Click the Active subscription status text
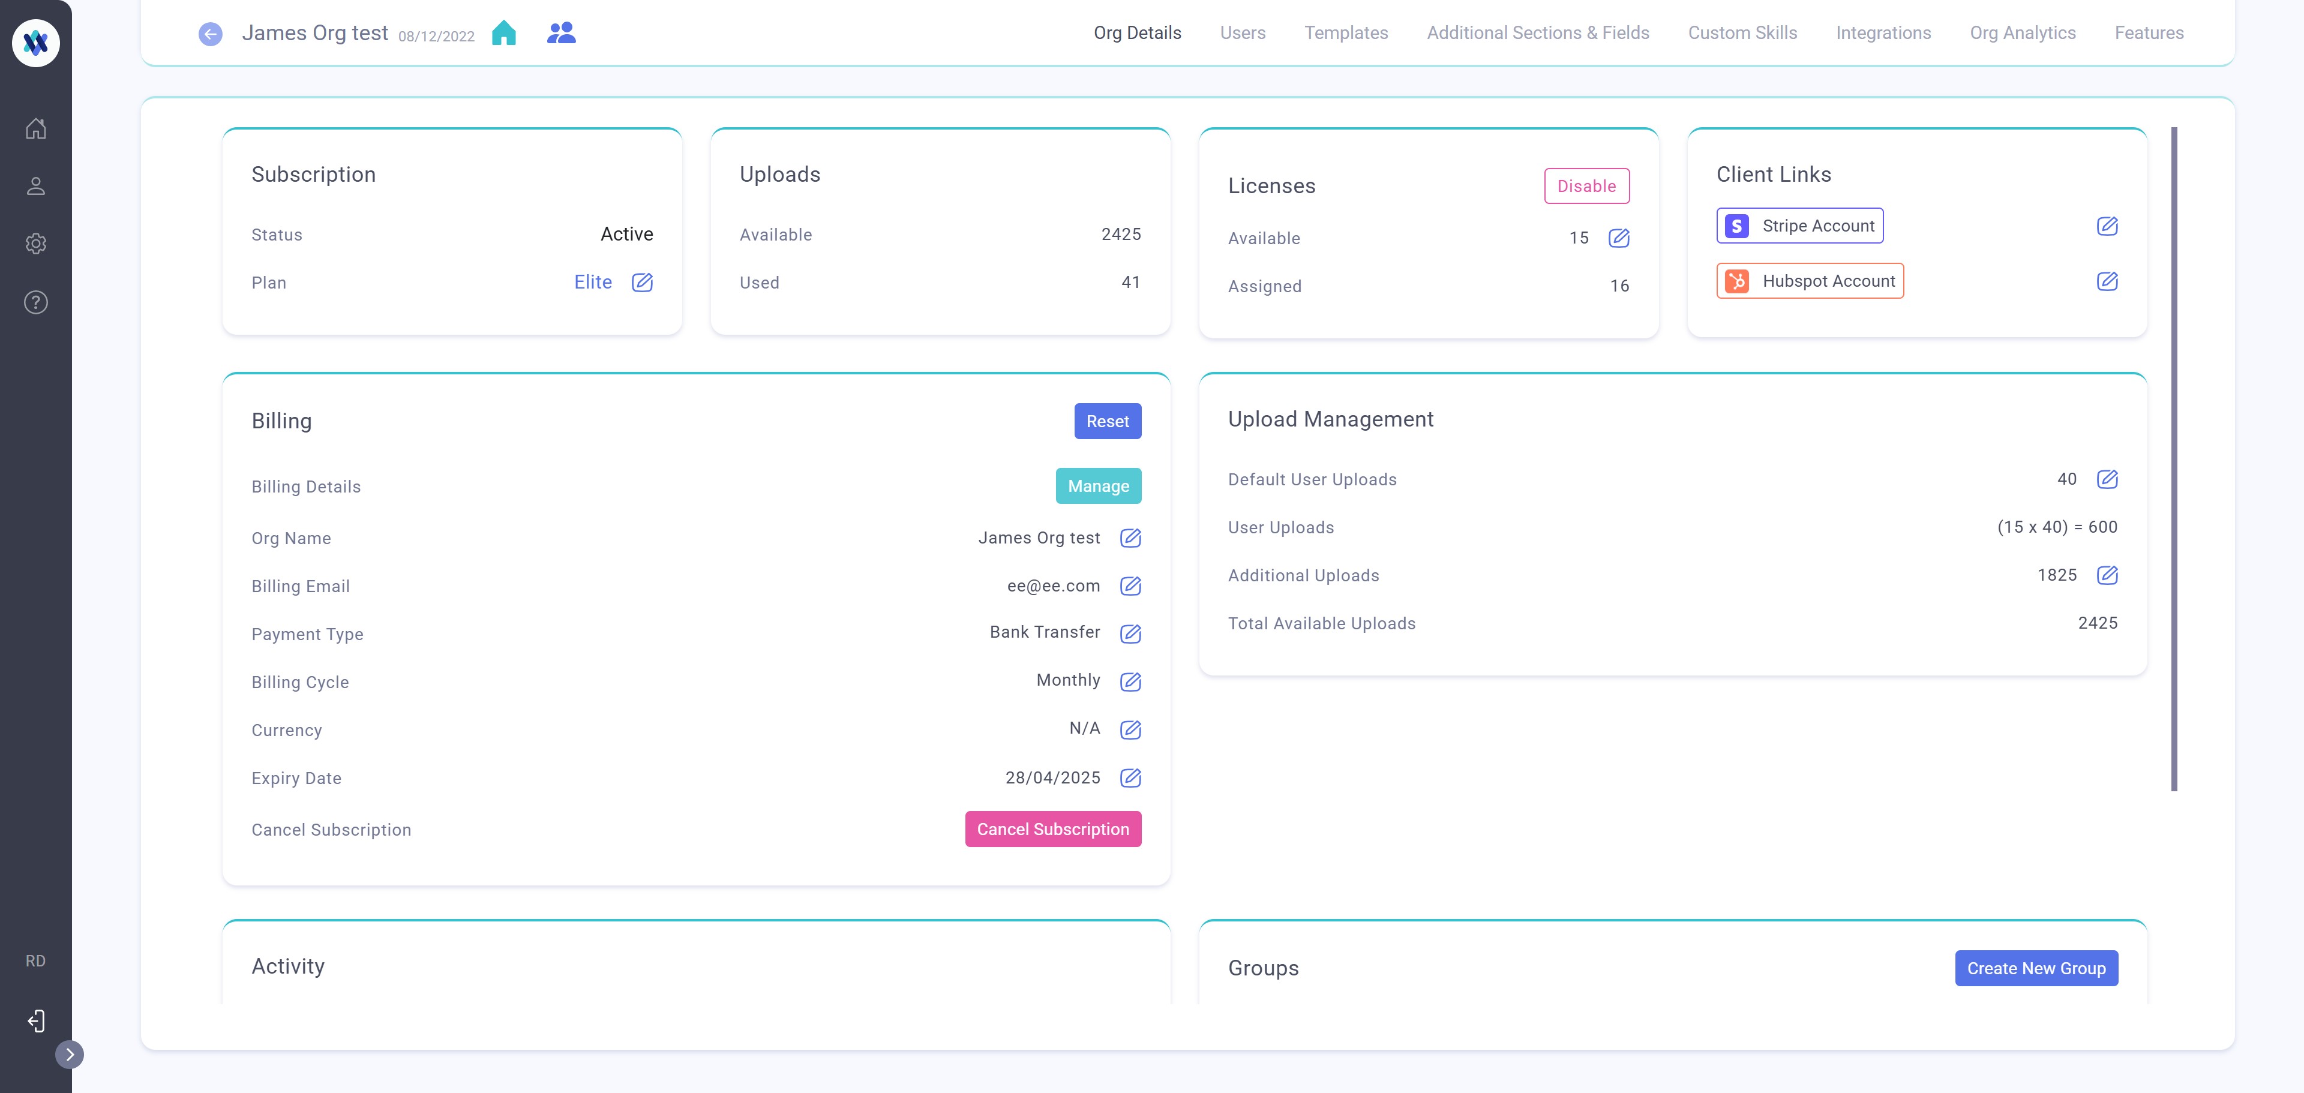 coord(627,235)
